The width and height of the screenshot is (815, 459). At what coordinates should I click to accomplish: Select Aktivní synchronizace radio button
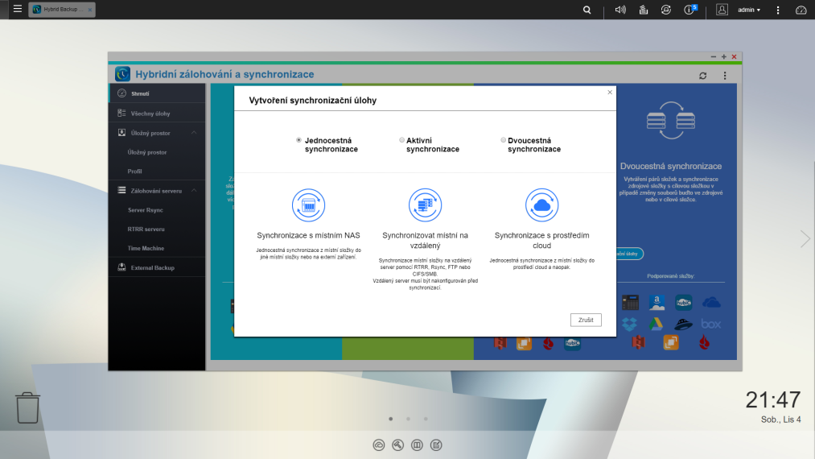401,140
